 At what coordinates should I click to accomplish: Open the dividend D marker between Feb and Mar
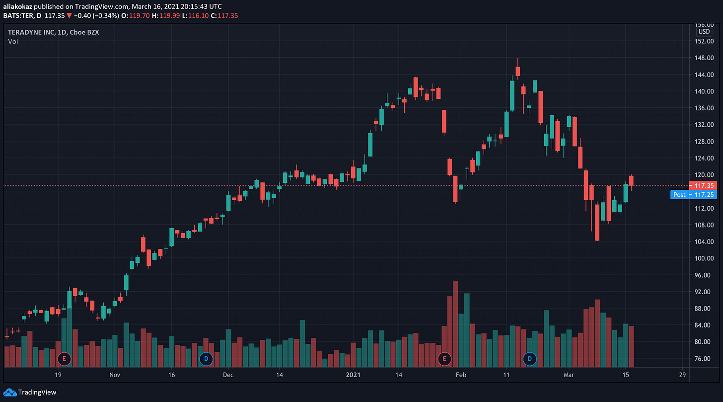click(530, 358)
